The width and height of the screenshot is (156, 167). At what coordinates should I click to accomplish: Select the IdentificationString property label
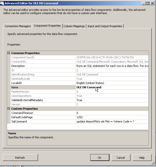[x=23, y=74]
